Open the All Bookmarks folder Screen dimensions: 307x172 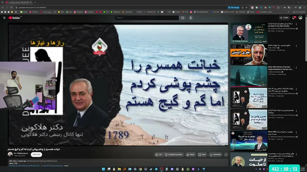[299, 12]
